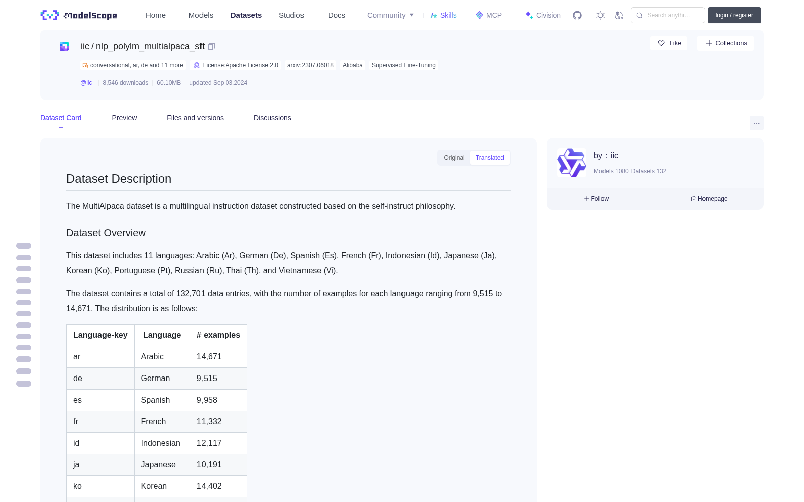Copy dataset name with copy icon

click(x=211, y=46)
